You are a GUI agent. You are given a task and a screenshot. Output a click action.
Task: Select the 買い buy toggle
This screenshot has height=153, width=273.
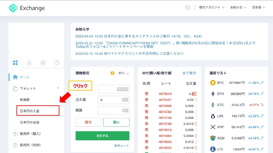(x=116, y=122)
